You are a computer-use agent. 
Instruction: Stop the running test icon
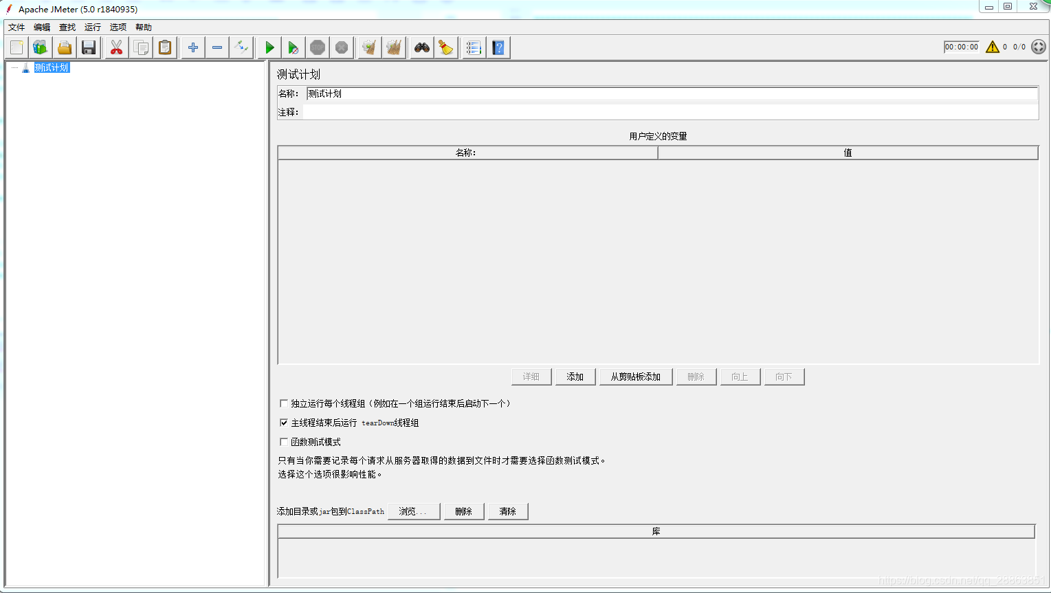[x=318, y=47]
